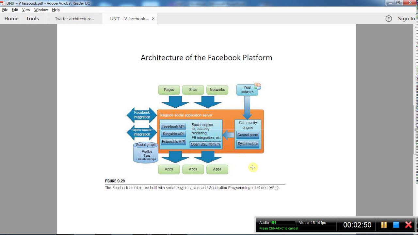Switch to the Home tab
418x235 pixels.
click(x=11, y=19)
